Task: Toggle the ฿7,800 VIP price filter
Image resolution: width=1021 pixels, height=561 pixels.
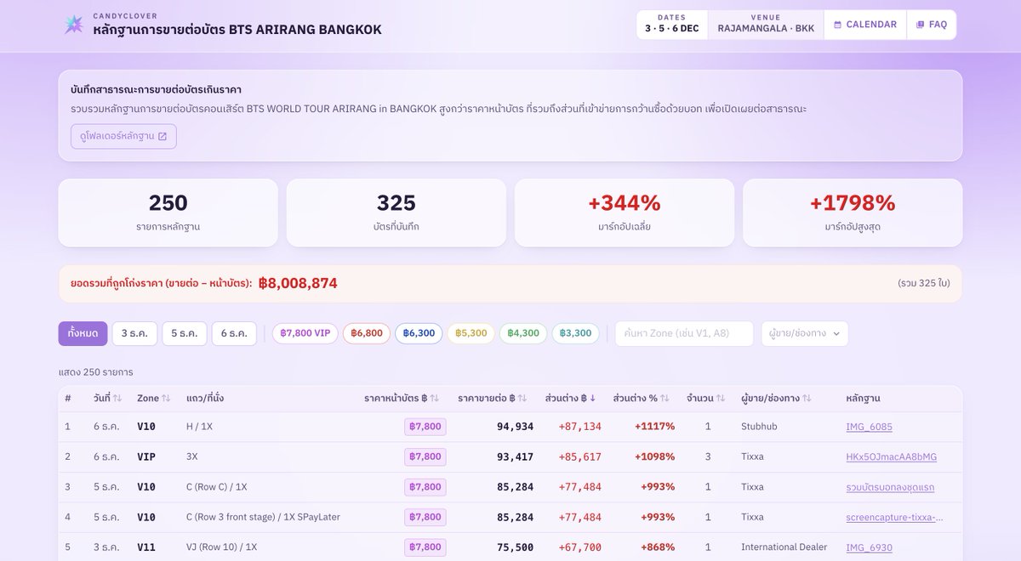Action: pyautogui.click(x=305, y=333)
